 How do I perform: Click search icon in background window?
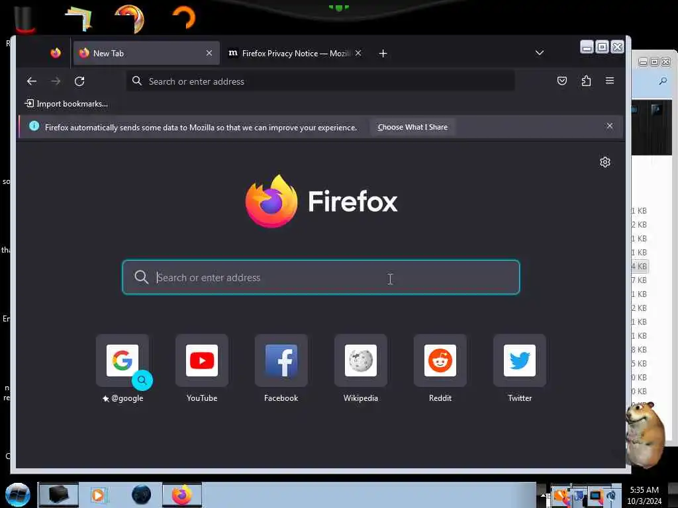coord(663,81)
